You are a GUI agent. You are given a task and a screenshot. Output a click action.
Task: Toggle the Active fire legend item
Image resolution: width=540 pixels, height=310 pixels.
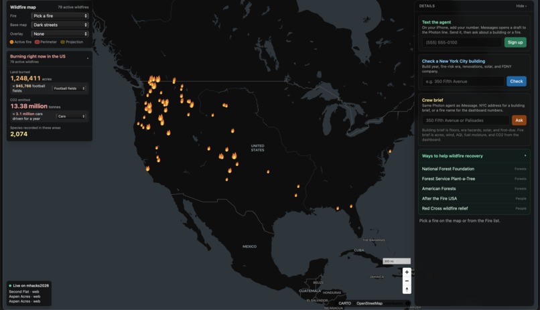(x=21, y=42)
